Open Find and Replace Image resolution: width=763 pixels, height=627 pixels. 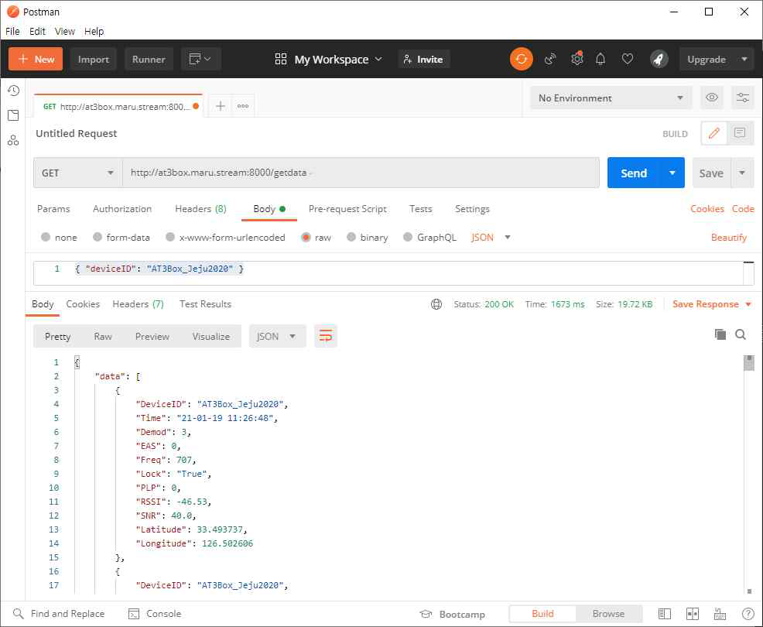pos(59,614)
